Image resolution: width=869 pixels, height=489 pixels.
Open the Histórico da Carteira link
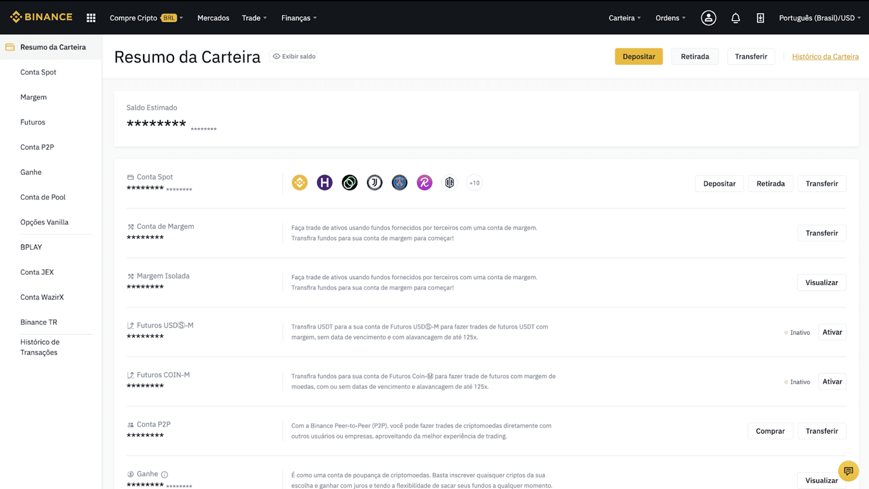(x=826, y=57)
